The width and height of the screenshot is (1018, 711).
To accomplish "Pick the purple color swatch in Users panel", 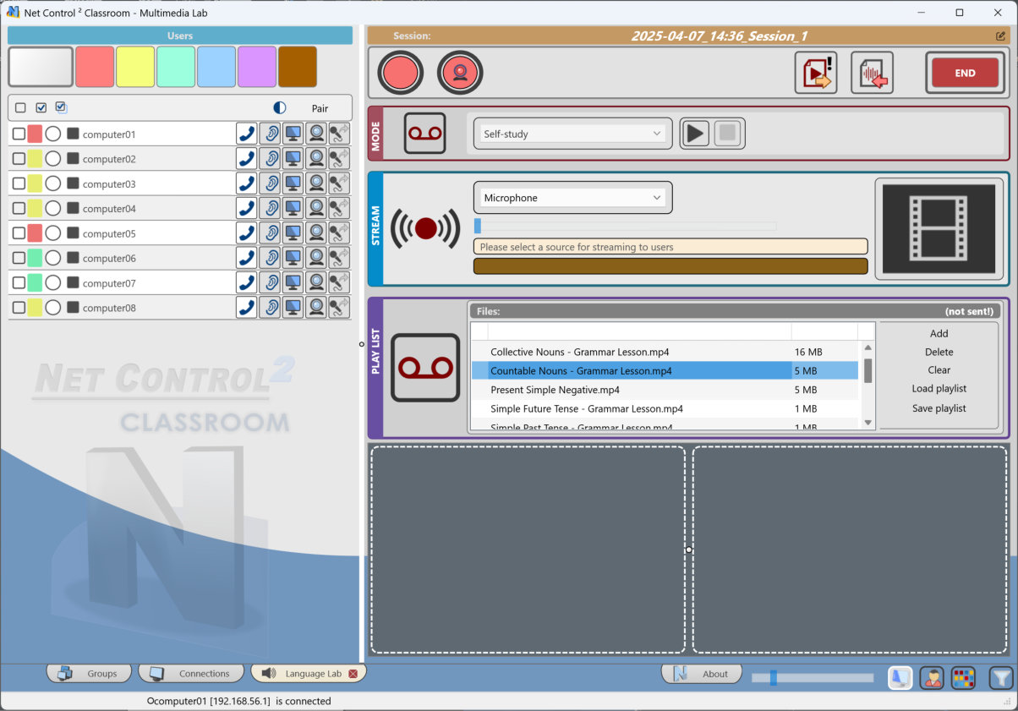I will click(x=257, y=67).
